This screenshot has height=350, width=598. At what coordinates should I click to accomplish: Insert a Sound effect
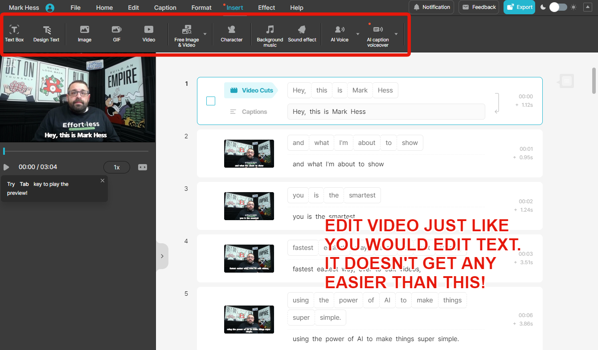point(302,34)
